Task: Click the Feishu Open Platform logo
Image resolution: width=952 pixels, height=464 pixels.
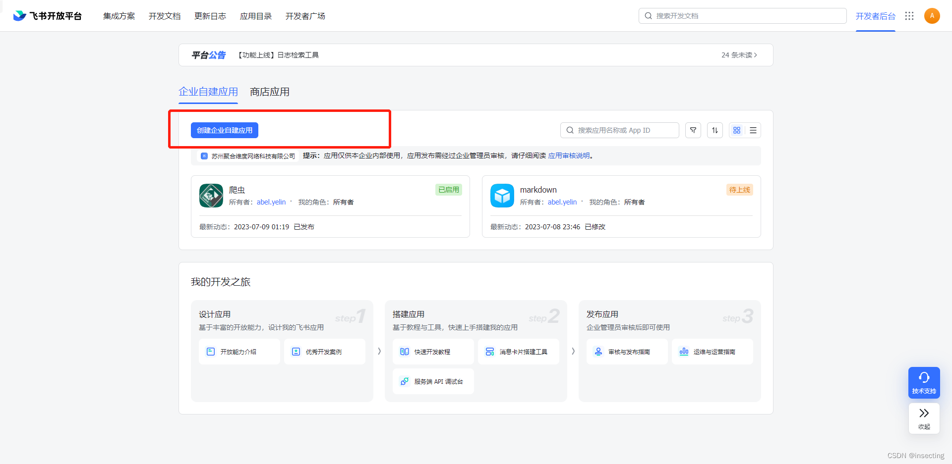Action: 47,16
